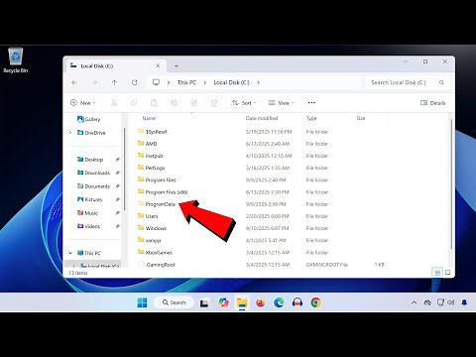Screen dimensions: 476x357
Task: Click chevron after This PC breadcrumb
Action: tap(205, 82)
